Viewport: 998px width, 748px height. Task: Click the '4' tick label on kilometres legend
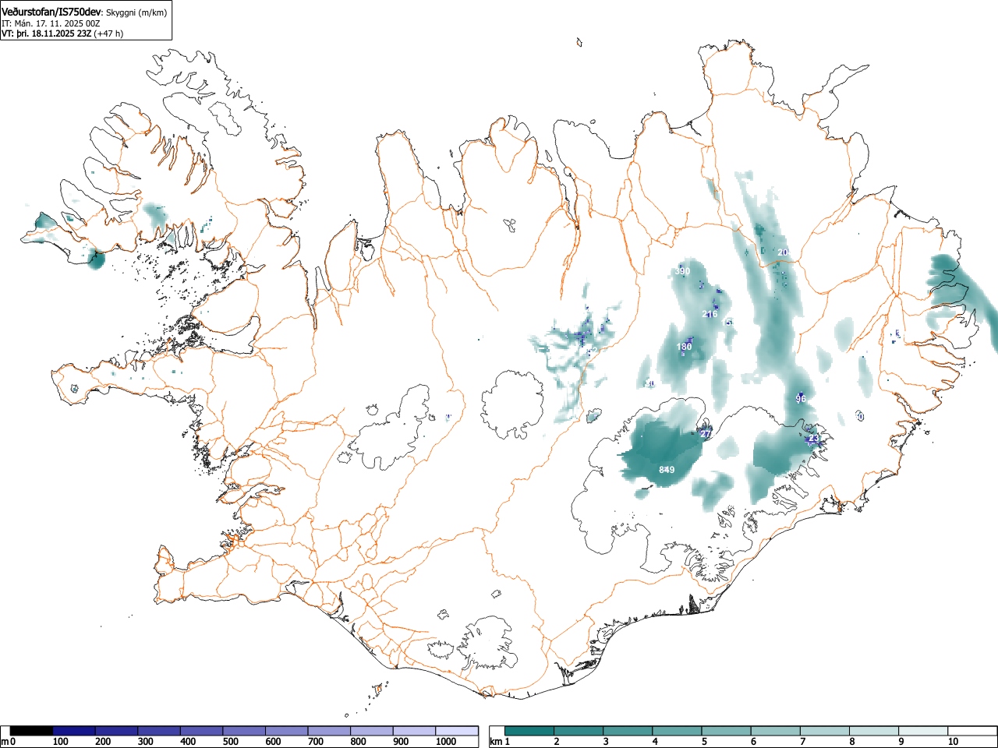[655, 742]
